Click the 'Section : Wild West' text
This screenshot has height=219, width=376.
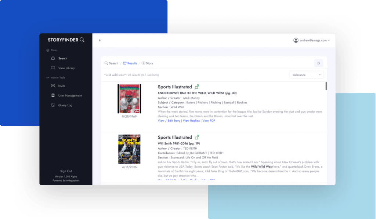171,107
